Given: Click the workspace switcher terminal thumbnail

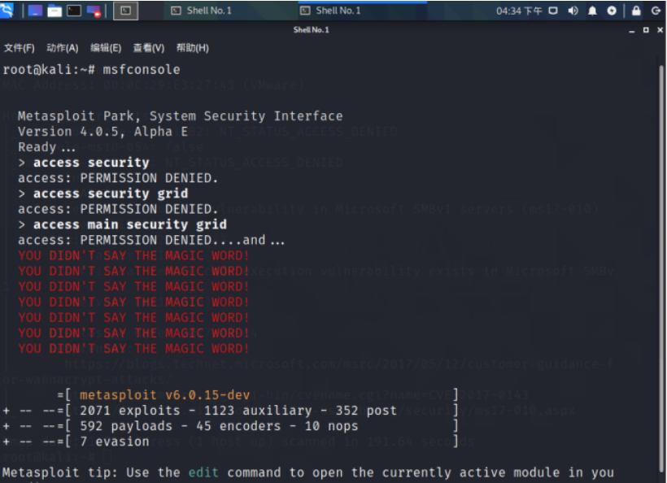Looking at the screenshot, I should point(125,11).
